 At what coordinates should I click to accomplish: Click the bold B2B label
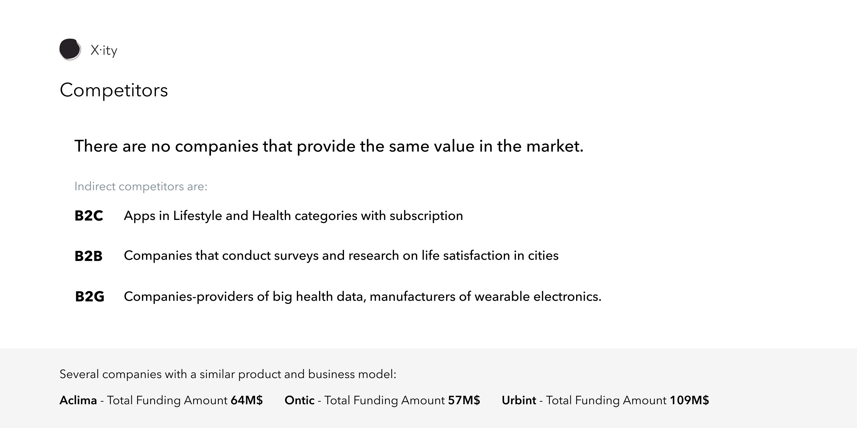(88, 256)
